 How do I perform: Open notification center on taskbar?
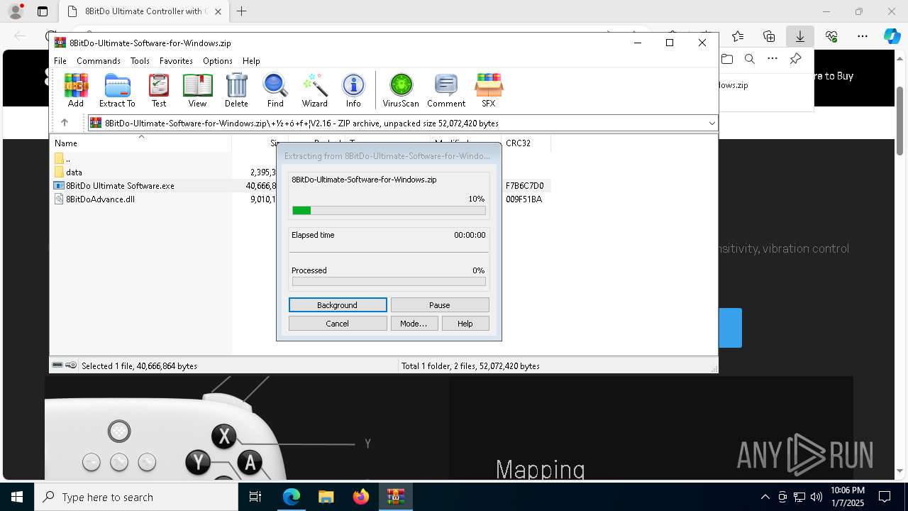click(885, 497)
